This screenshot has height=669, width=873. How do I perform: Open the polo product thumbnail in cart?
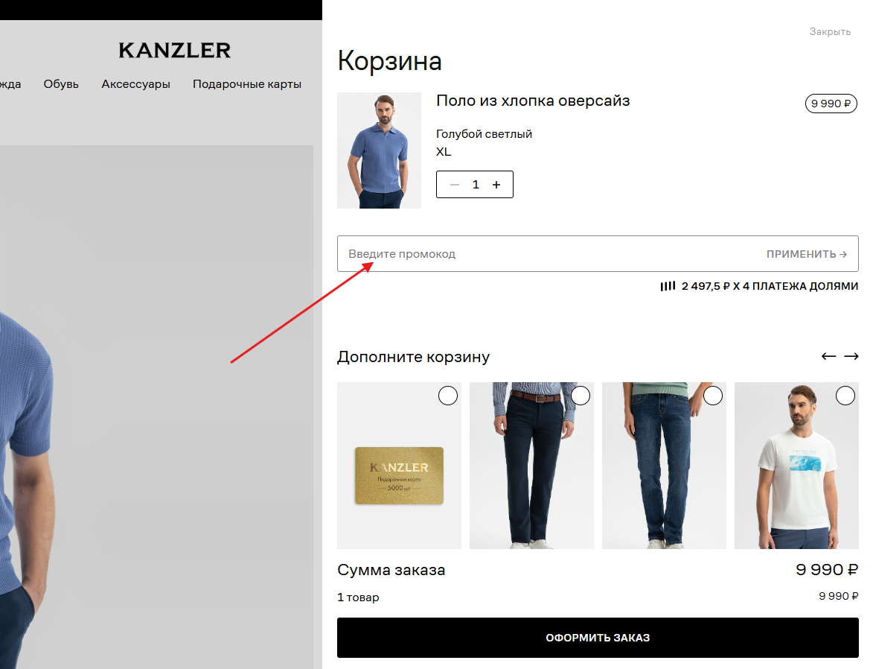pos(379,150)
